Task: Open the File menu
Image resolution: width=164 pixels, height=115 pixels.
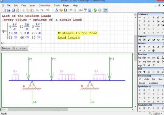Action: click(x=8, y=6)
